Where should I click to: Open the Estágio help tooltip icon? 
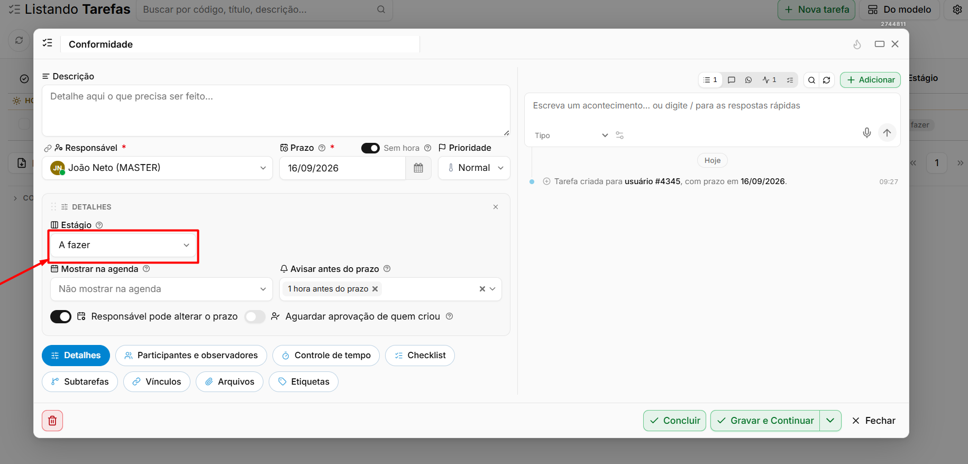(99, 225)
